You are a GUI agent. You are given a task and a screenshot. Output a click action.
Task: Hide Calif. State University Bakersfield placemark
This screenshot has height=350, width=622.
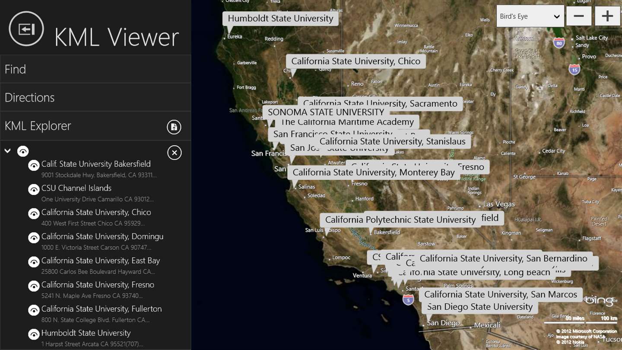(34, 165)
